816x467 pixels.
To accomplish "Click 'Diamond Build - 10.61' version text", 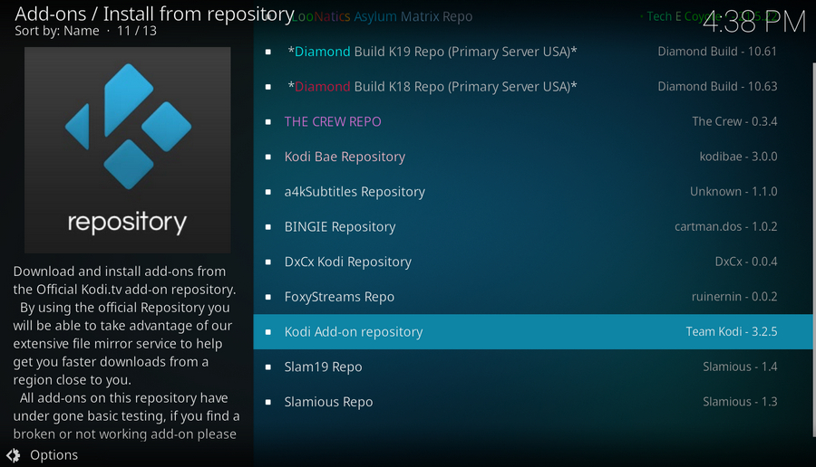I will 717,52.
